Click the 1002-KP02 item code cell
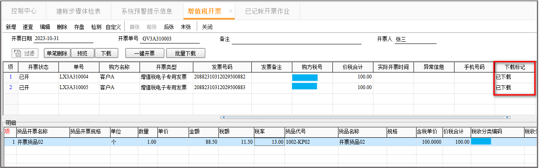 (x=311, y=142)
